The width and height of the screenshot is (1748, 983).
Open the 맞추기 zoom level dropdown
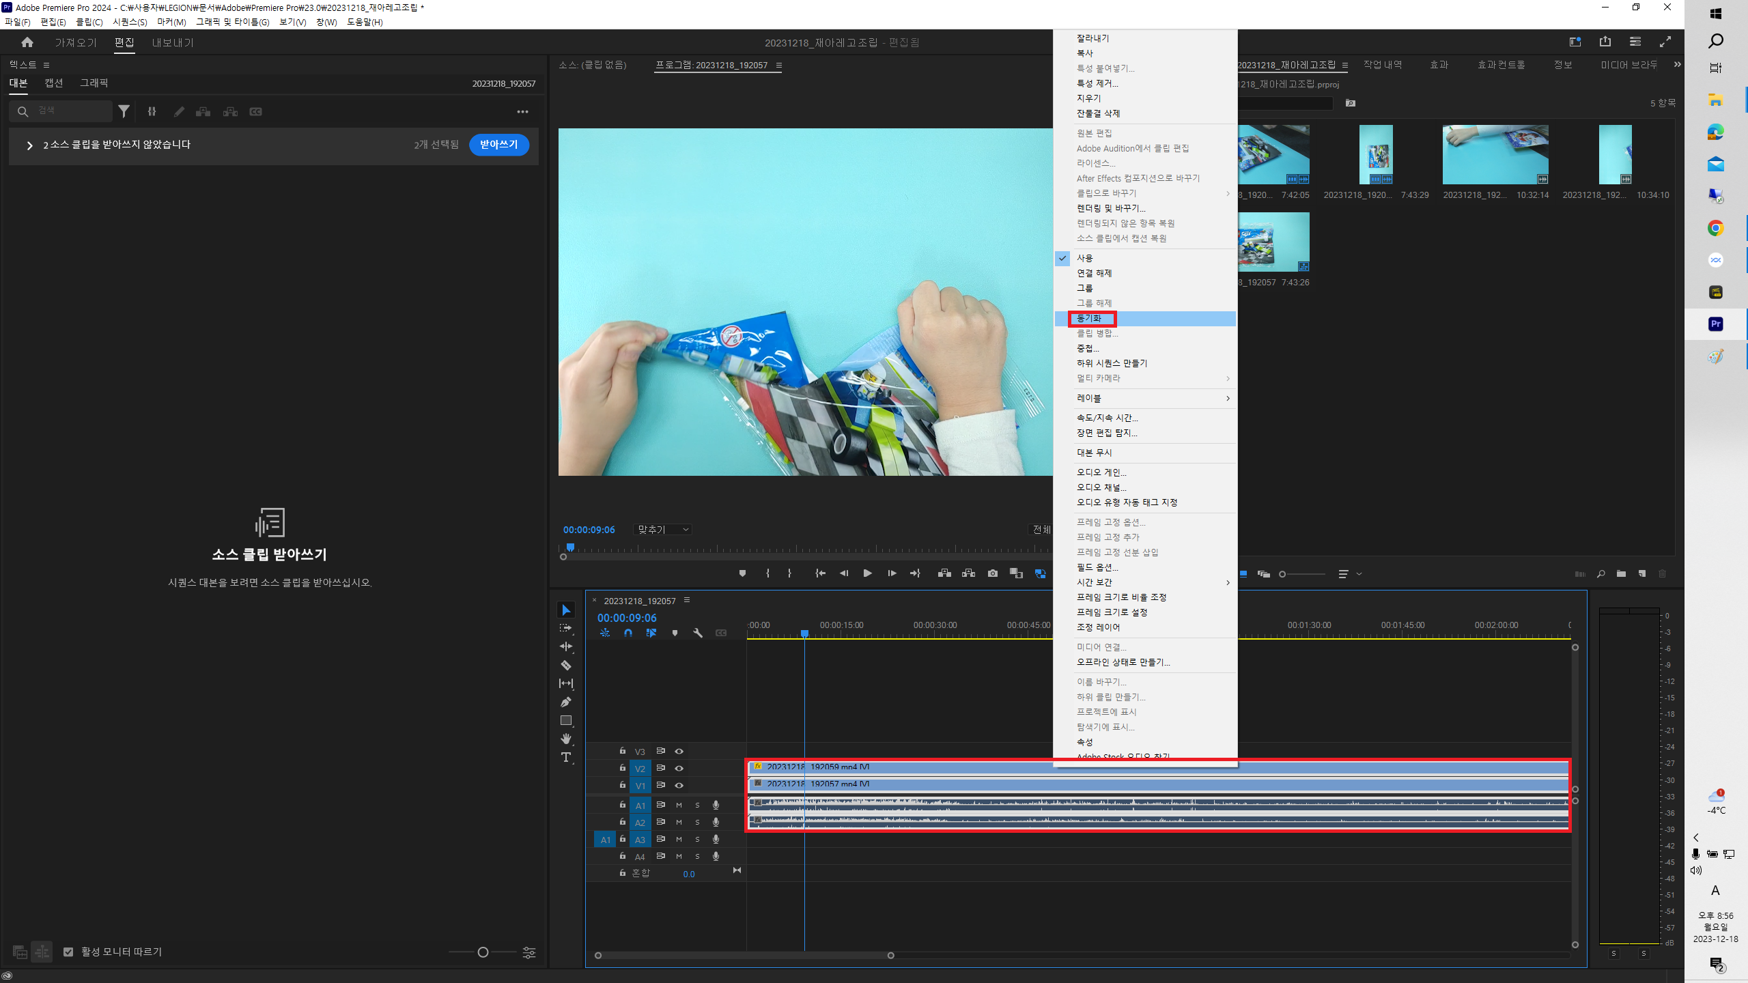coord(663,530)
